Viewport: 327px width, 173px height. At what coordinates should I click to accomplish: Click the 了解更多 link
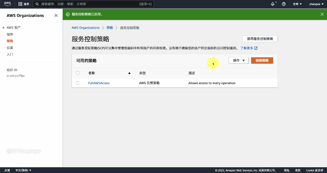tap(247, 48)
